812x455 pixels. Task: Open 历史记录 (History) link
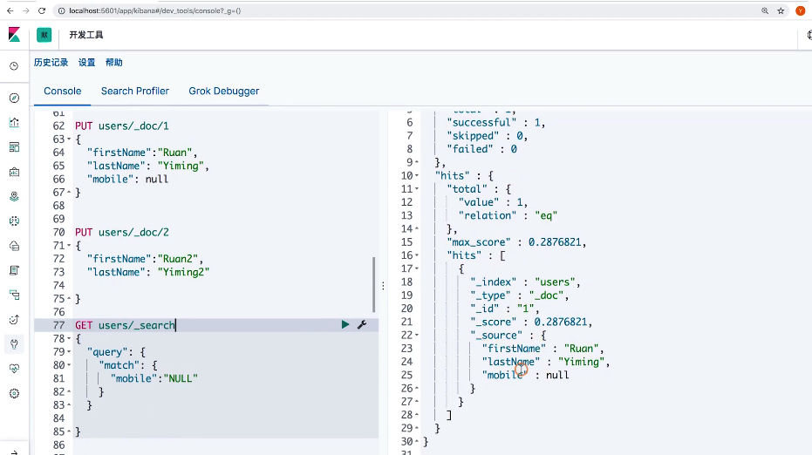coord(51,63)
